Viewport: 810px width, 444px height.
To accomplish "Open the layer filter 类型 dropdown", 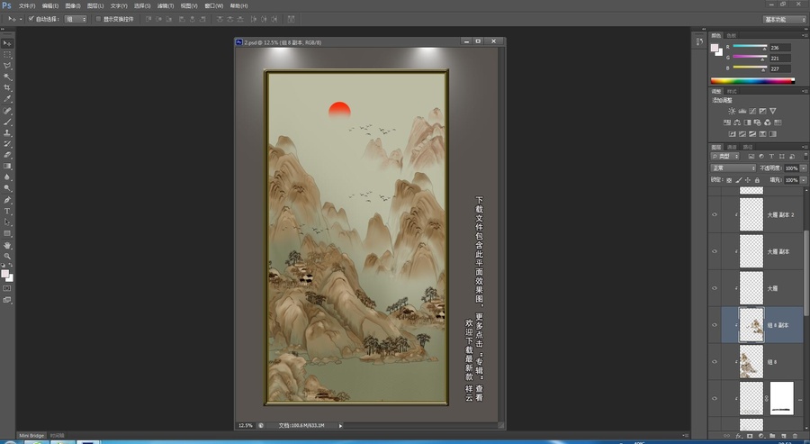I will pos(724,156).
